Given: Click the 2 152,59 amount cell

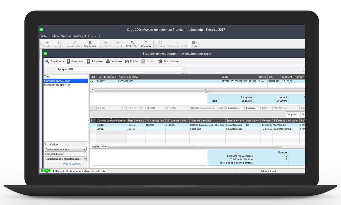Looking at the screenshot, I should click(267, 129).
